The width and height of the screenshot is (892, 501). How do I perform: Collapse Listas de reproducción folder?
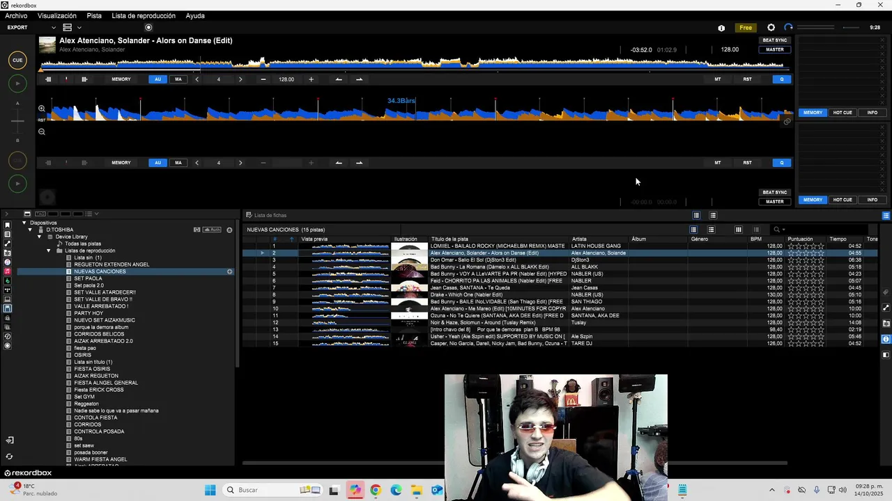click(49, 250)
